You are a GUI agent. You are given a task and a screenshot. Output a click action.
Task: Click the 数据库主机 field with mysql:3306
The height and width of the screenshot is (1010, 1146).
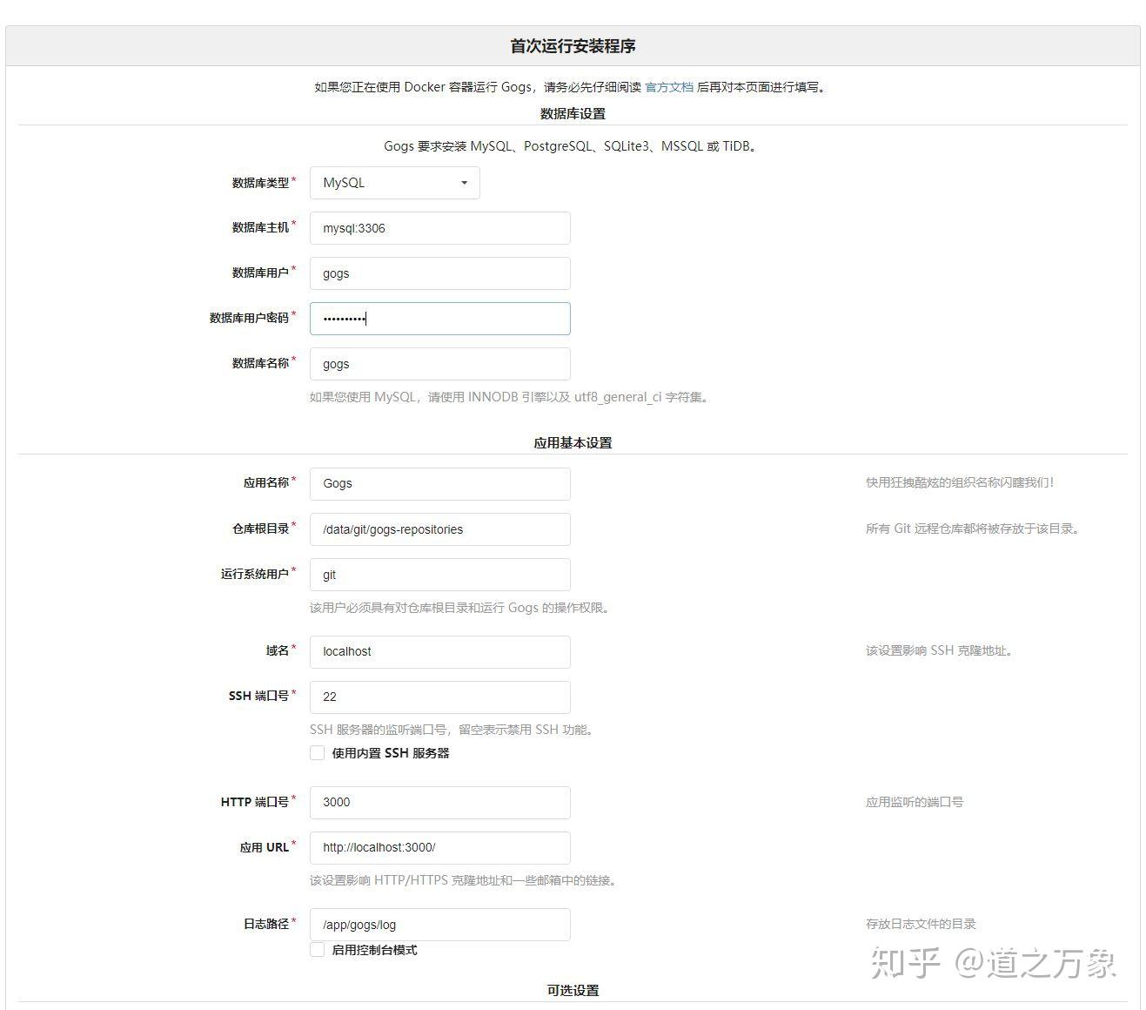(x=439, y=228)
